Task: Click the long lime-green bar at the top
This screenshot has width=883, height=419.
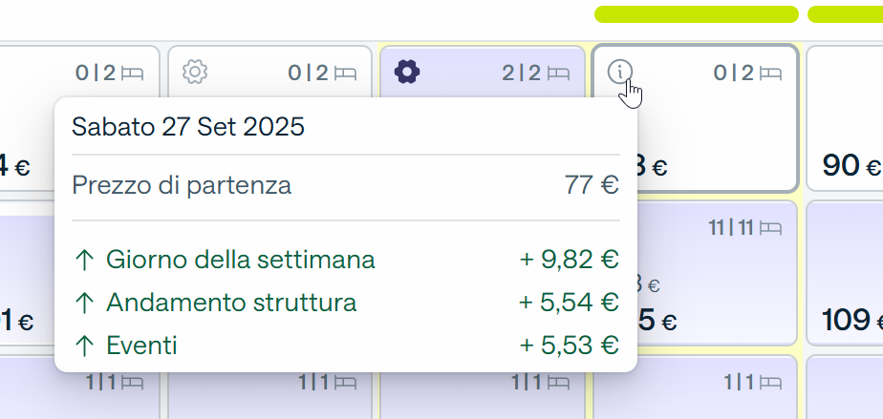Action: 696,14
